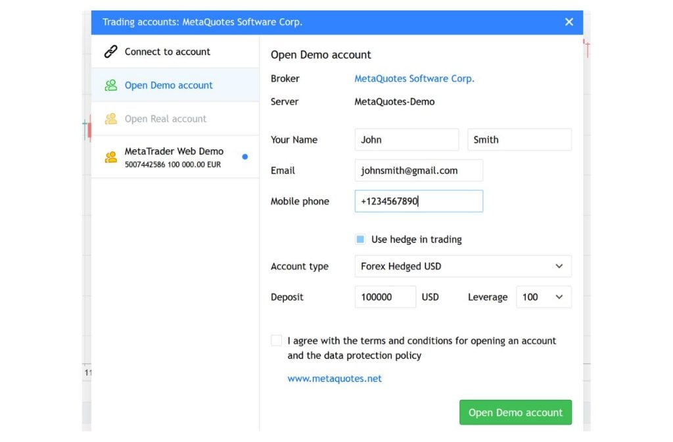Click the MetaQuotes-Demo server text
Screen dimensions: 673x442
tap(394, 102)
